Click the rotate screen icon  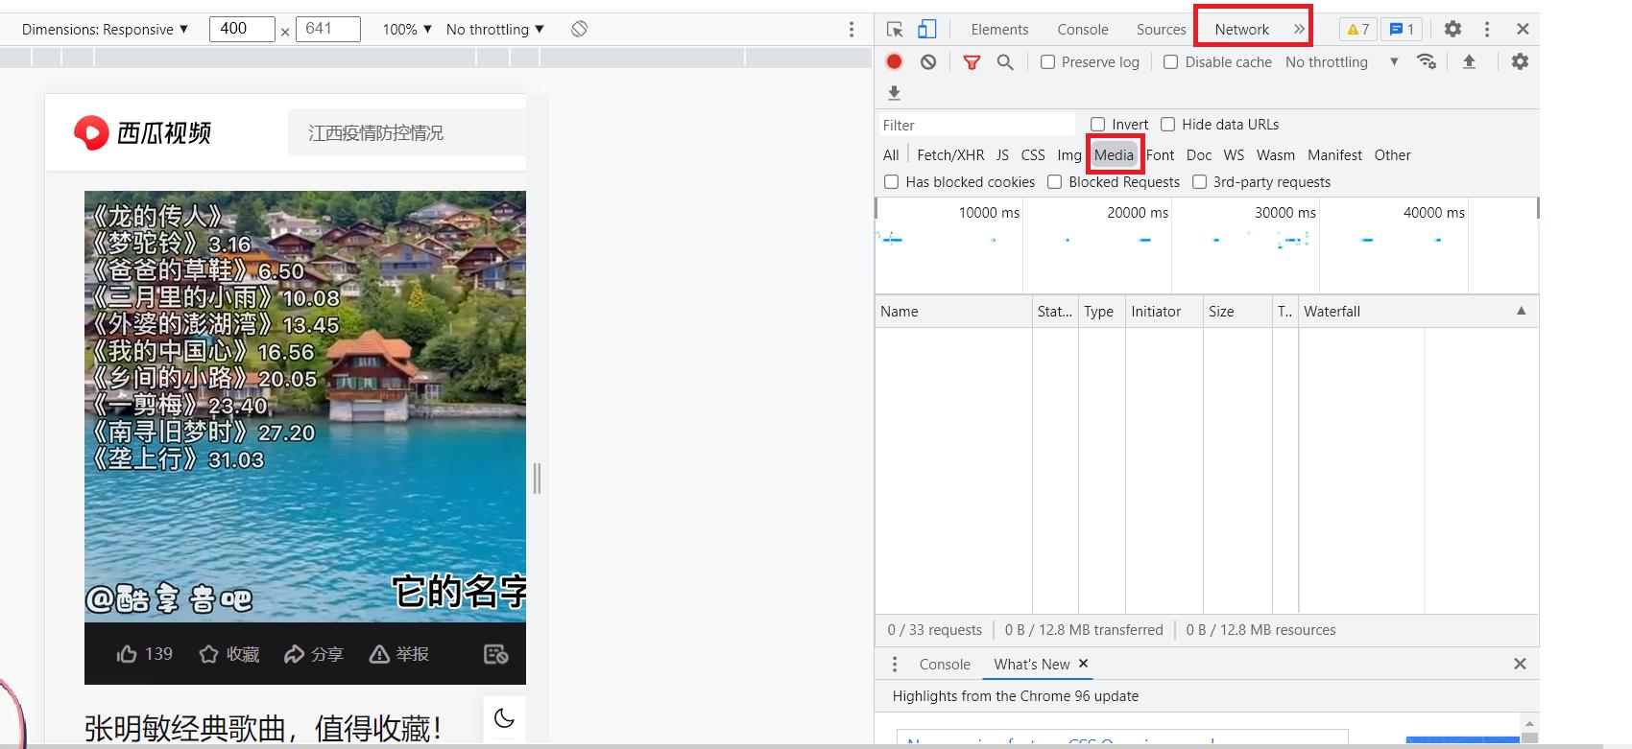[x=579, y=29]
